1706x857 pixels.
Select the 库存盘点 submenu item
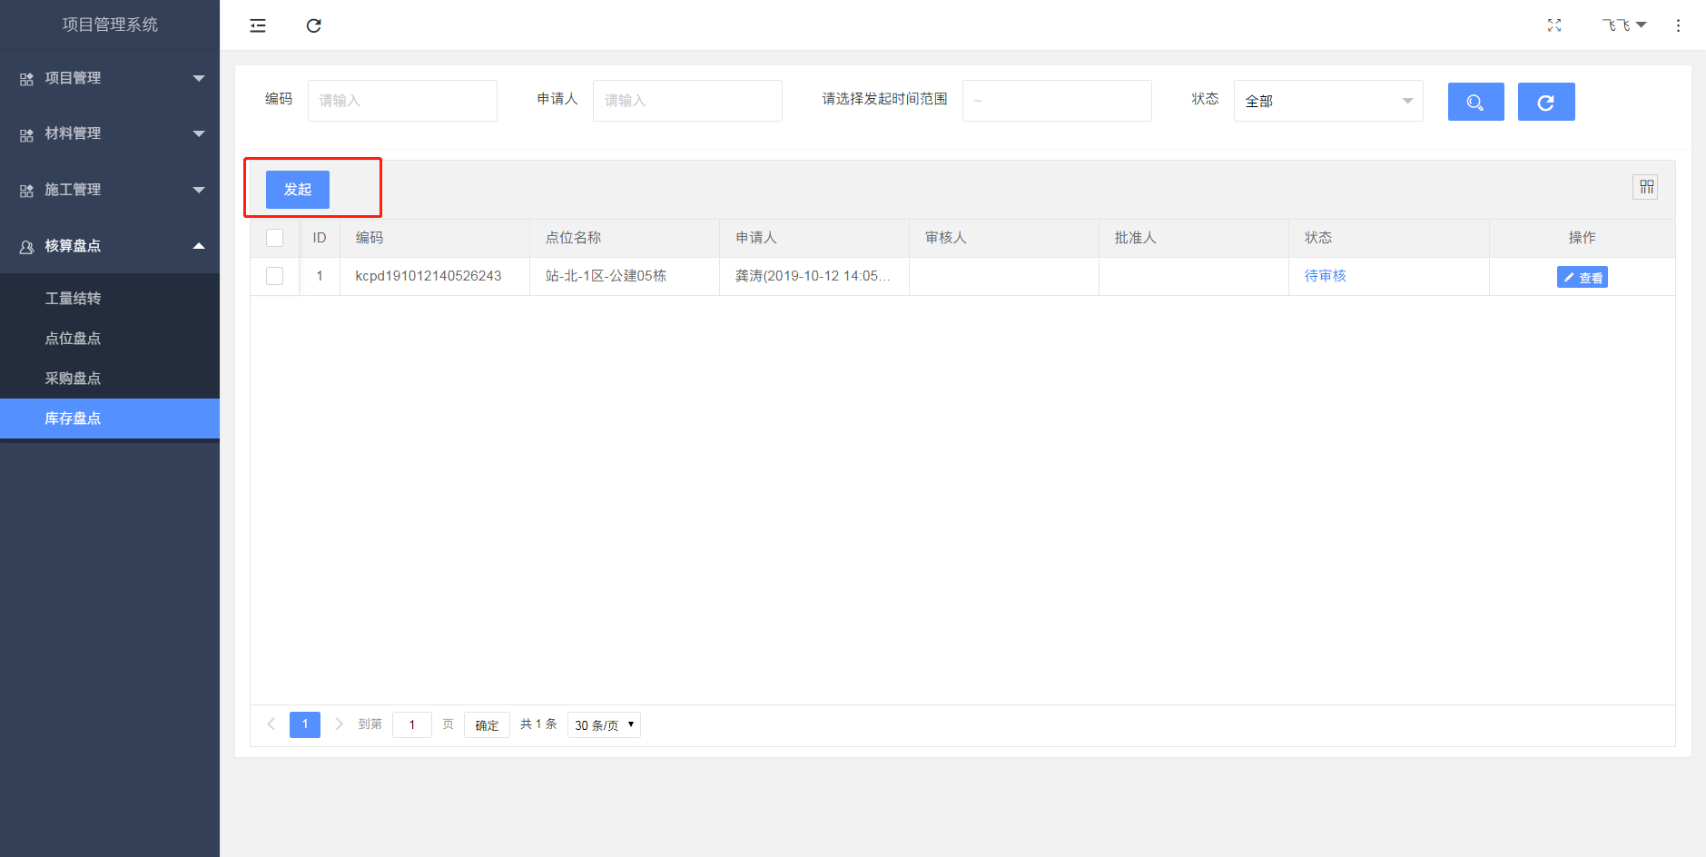(x=110, y=419)
